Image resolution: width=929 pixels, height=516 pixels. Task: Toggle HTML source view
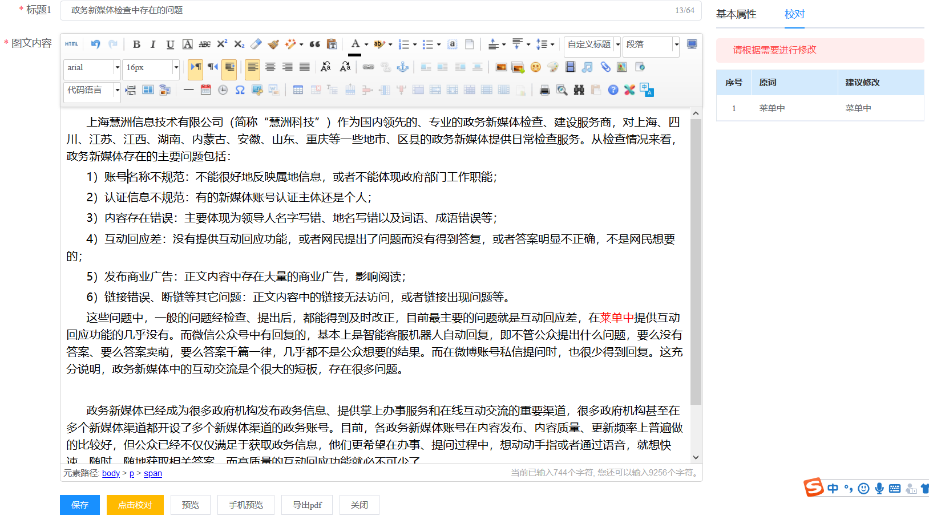coord(71,44)
